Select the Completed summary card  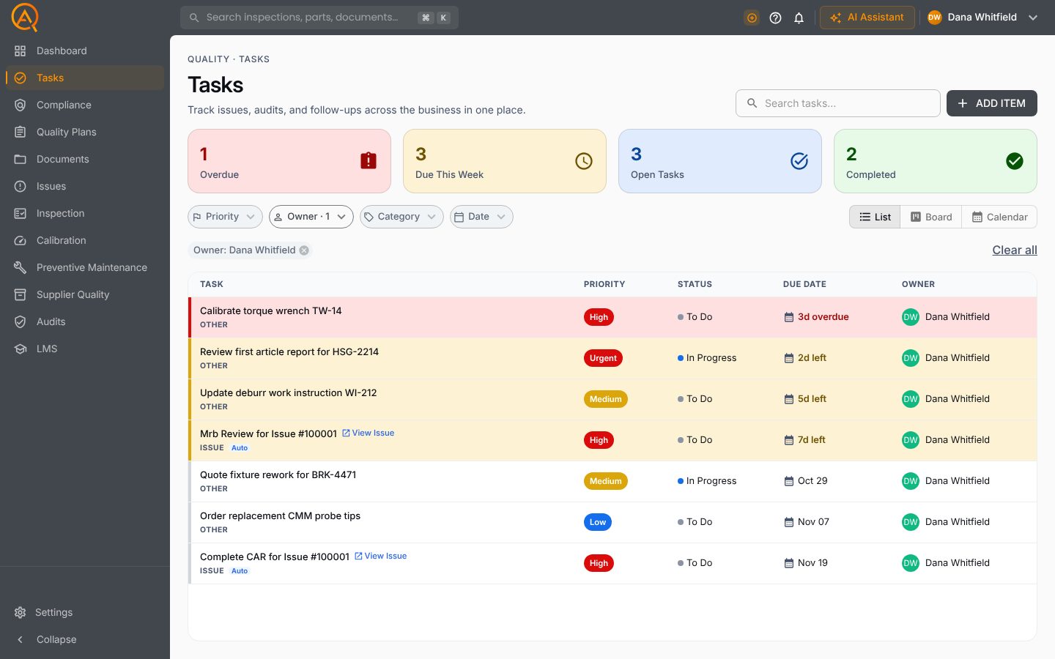[936, 161]
